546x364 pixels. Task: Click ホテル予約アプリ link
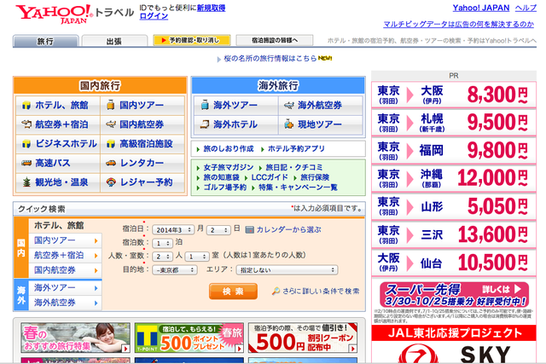tap(296, 149)
